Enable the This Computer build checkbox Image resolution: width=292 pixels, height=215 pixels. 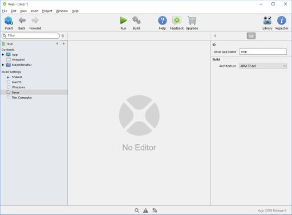(x=9, y=98)
